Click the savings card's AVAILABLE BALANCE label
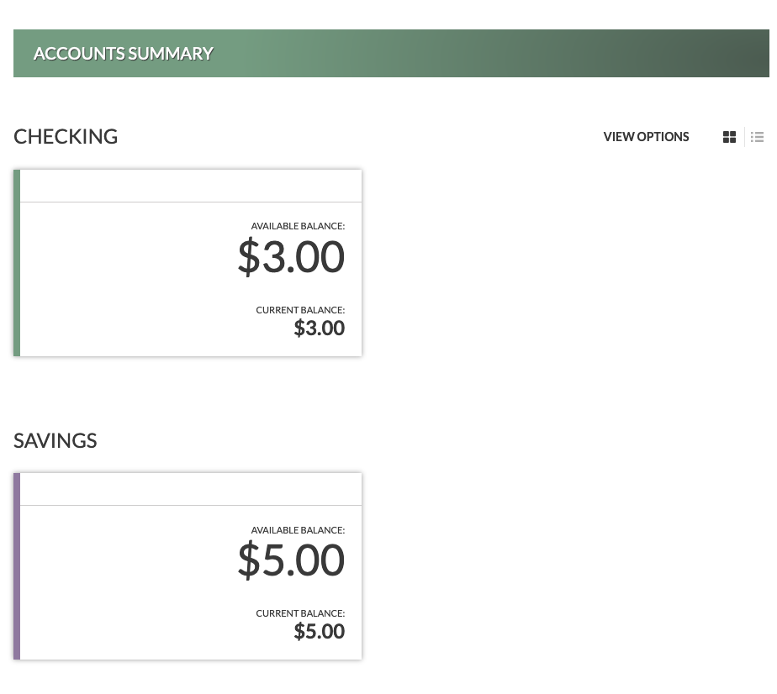The width and height of the screenshot is (777, 694). pyautogui.click(x=298, y=530)
